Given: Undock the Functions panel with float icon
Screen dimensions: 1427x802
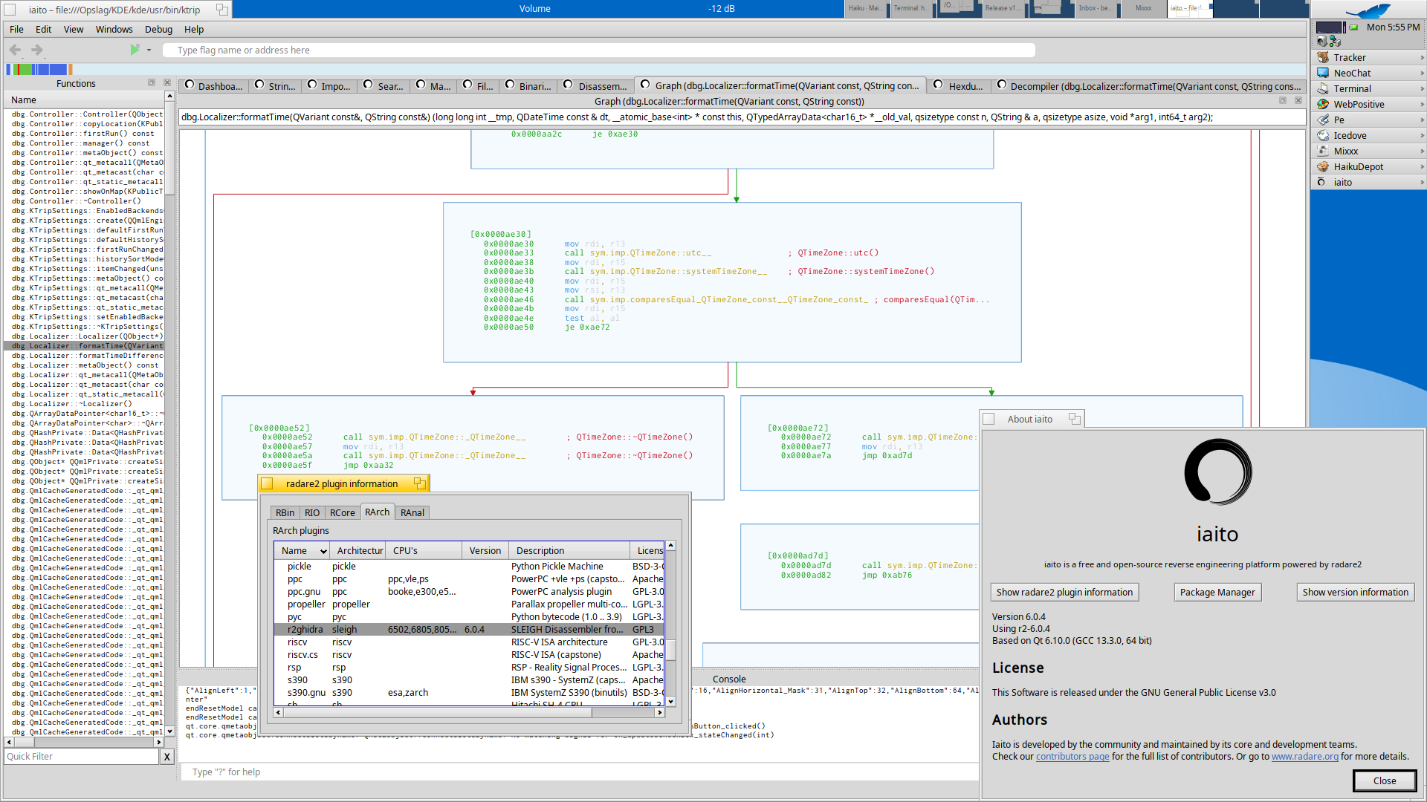Looking at the screenshot, I should point(152,83).
